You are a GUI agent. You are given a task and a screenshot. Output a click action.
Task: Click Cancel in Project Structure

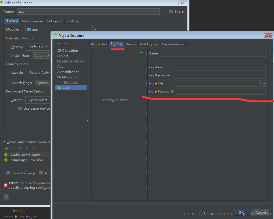pos(261,213)
